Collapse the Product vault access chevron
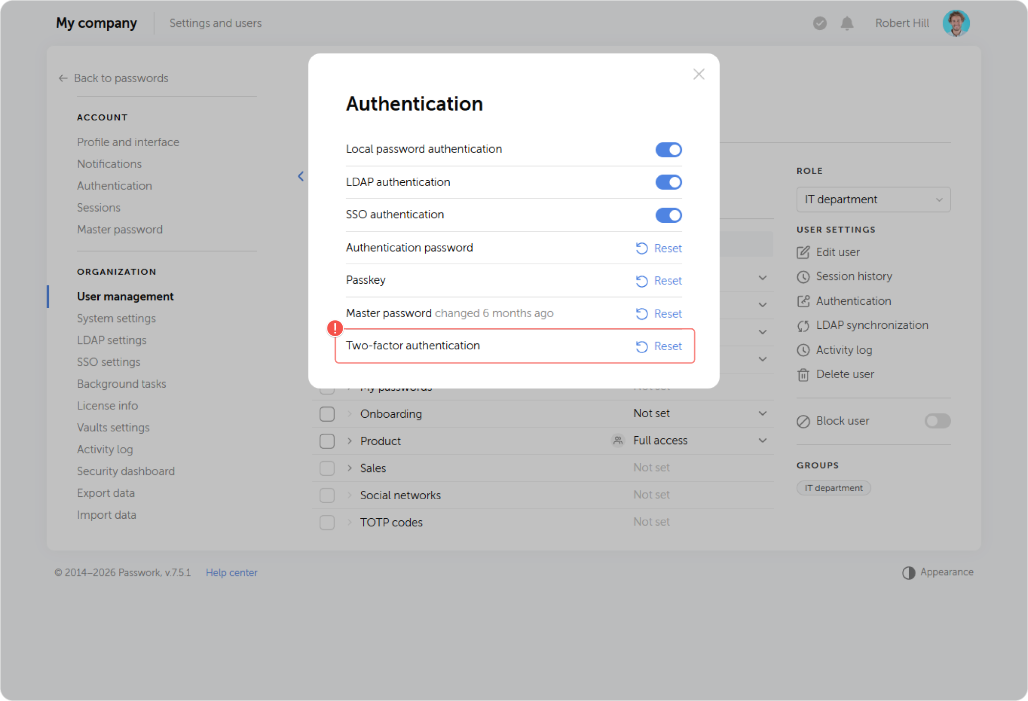 763,440
